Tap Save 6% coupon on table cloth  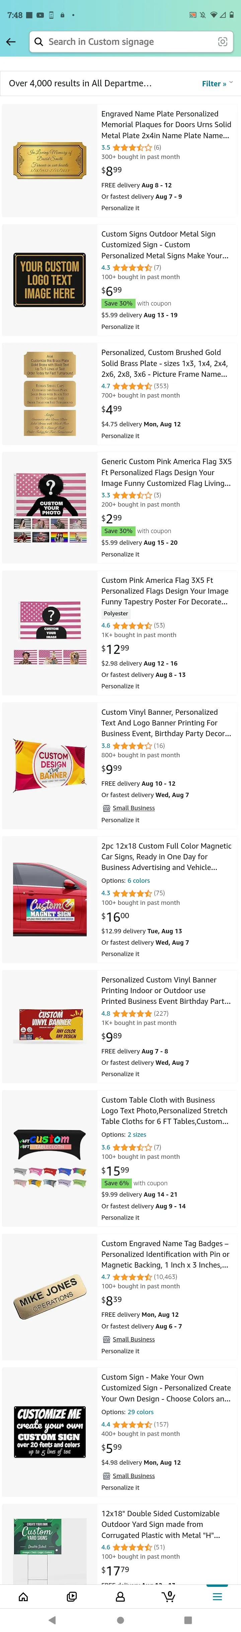point(116,1183)
